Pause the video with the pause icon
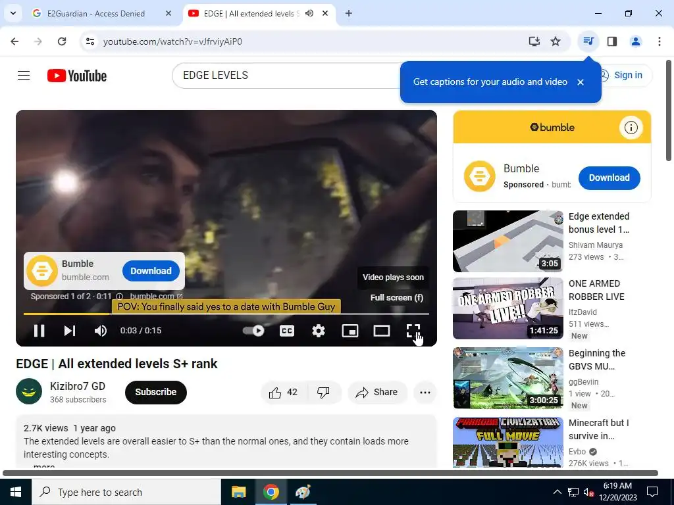This screenshot has width=674, height=505. pos(39,331)
